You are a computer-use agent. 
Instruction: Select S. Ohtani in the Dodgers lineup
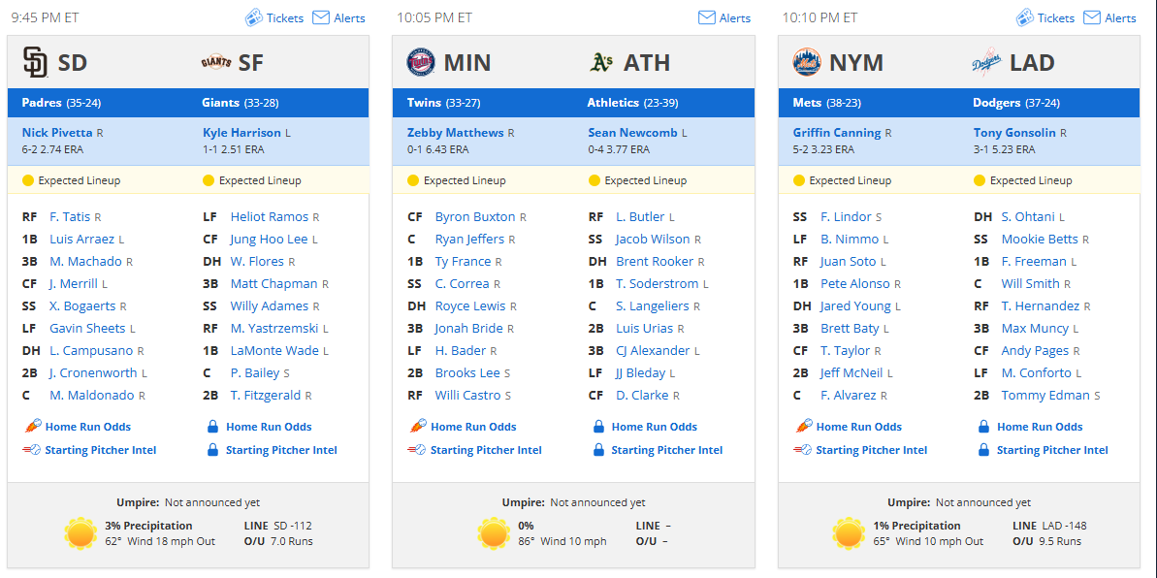(1028, 217)
